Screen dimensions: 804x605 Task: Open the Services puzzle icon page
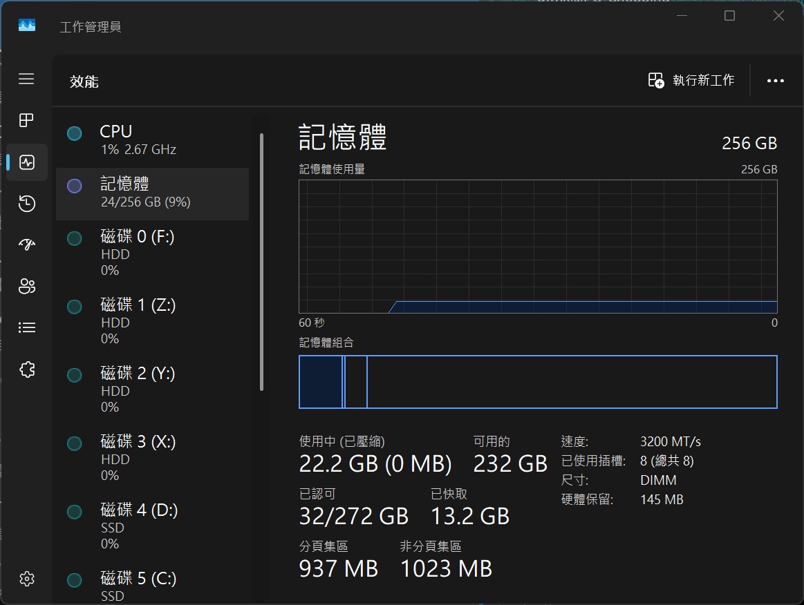[27, 369]
